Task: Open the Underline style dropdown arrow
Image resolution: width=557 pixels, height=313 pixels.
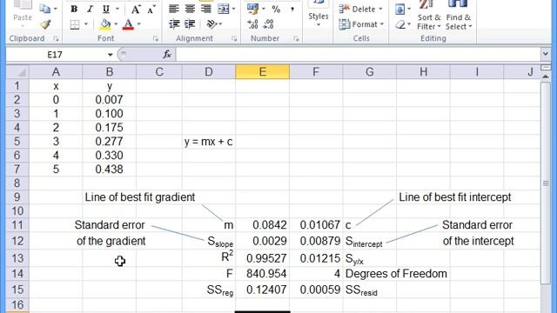Action: (x=117, y=10)
